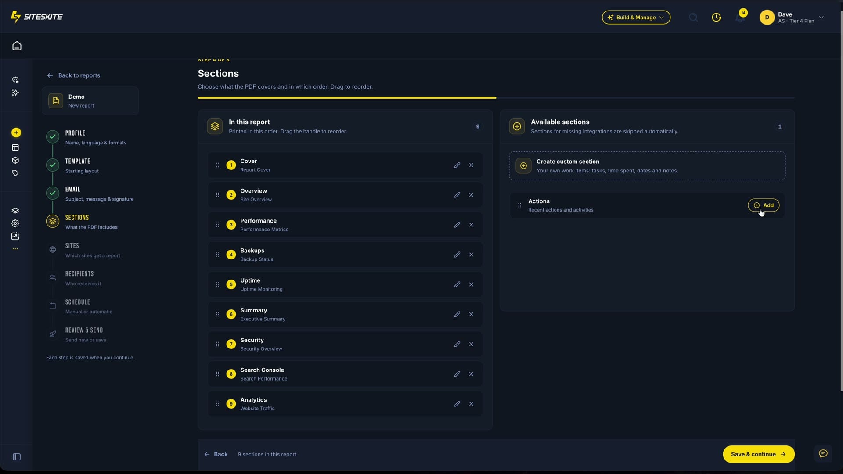The image size is (843, 474).
Task: Open the stacked layers icon in sidebar
Action: point(15,211)
